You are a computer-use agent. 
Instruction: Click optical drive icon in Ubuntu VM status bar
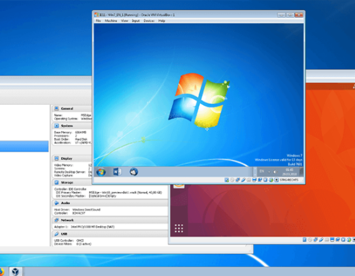click(x=310, y=240)
